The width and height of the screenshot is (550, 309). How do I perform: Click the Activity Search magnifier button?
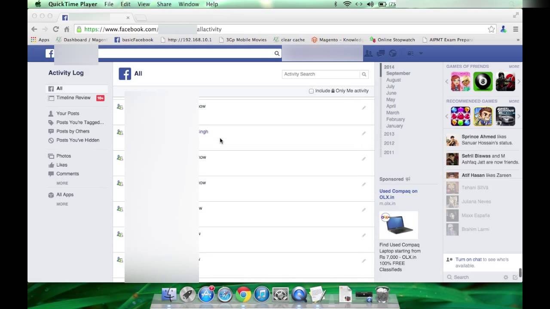(364, 74)
